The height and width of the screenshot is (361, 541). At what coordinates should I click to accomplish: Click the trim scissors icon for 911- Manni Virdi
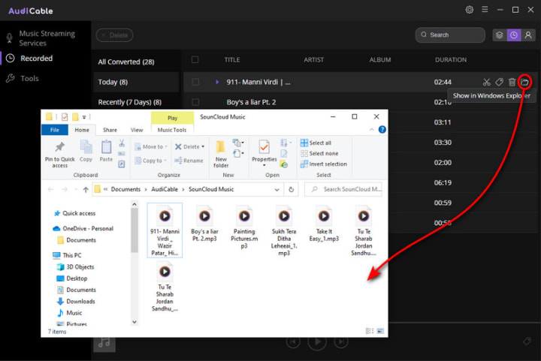[486, 82]
